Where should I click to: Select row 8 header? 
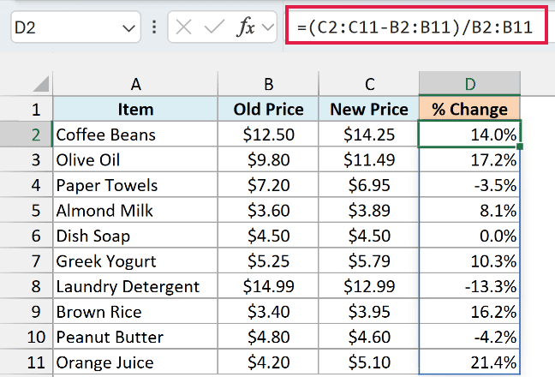click(27, 286)
